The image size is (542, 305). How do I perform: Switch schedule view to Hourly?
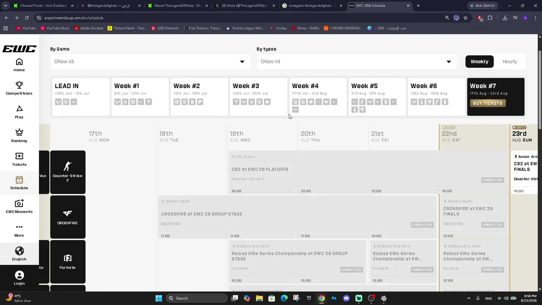510,61
